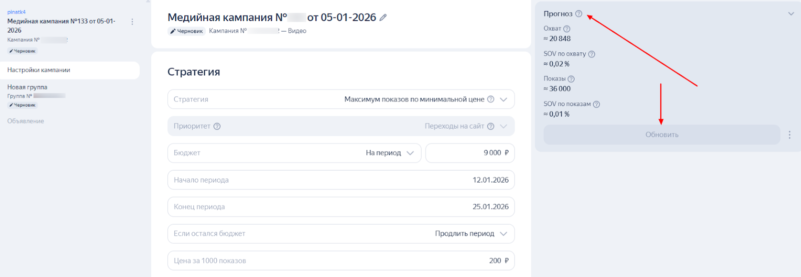
Task: Click help icon beside SOV по показам
Action: 596,104
